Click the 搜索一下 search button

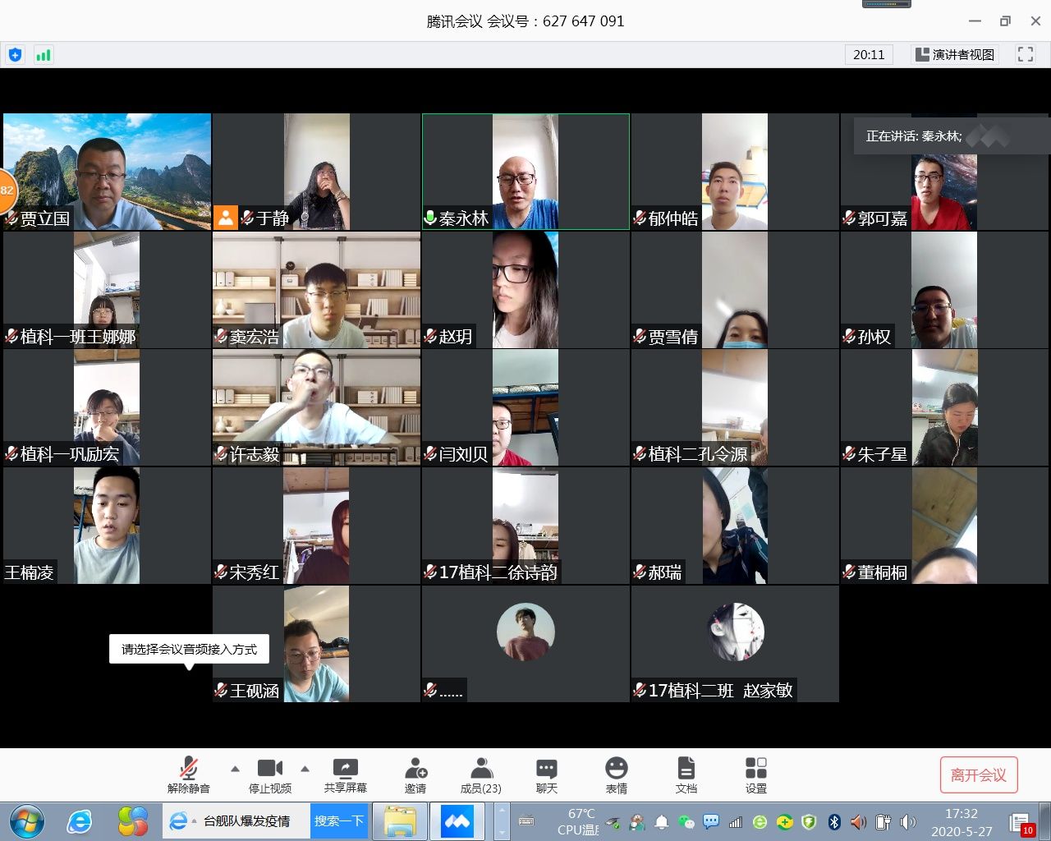[x=338, y=821]
